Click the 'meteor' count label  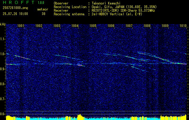[43, 9]
